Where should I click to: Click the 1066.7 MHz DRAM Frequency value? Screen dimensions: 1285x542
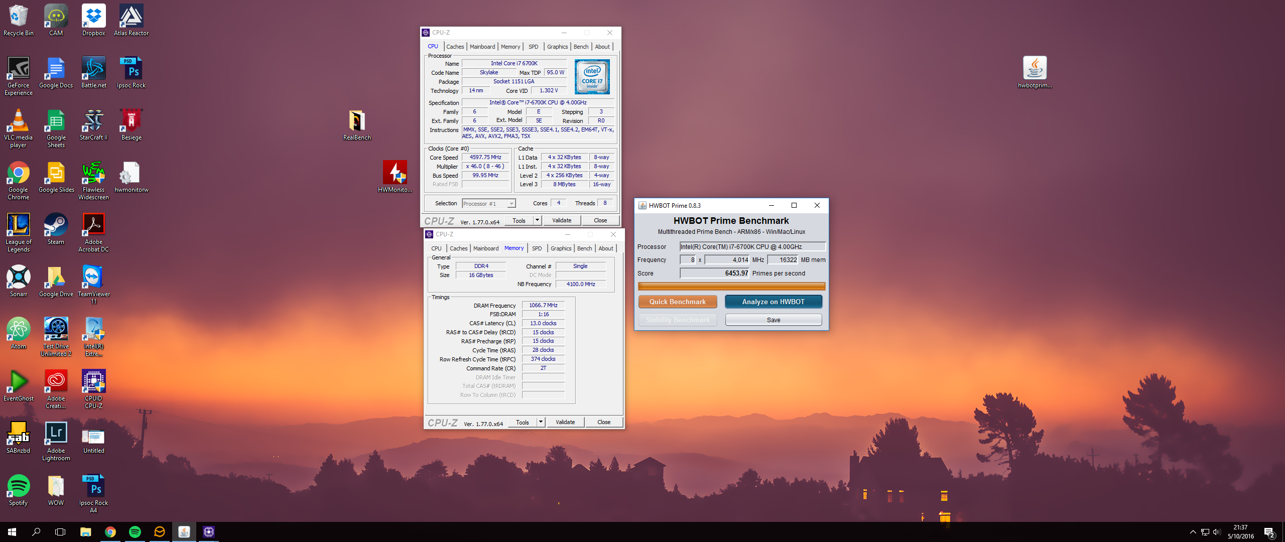[543, 305]
